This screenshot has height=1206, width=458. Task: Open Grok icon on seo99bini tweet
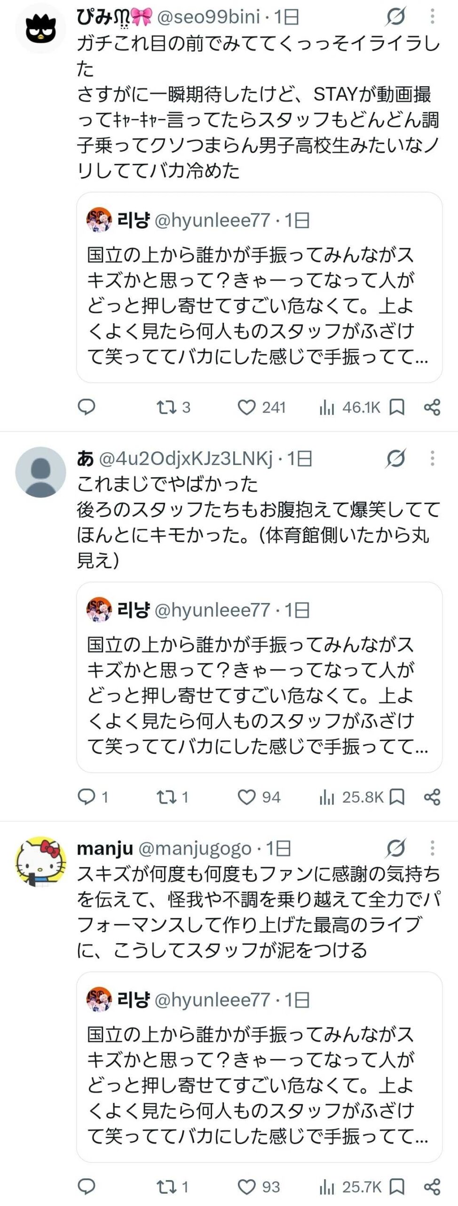click(395, 17)
